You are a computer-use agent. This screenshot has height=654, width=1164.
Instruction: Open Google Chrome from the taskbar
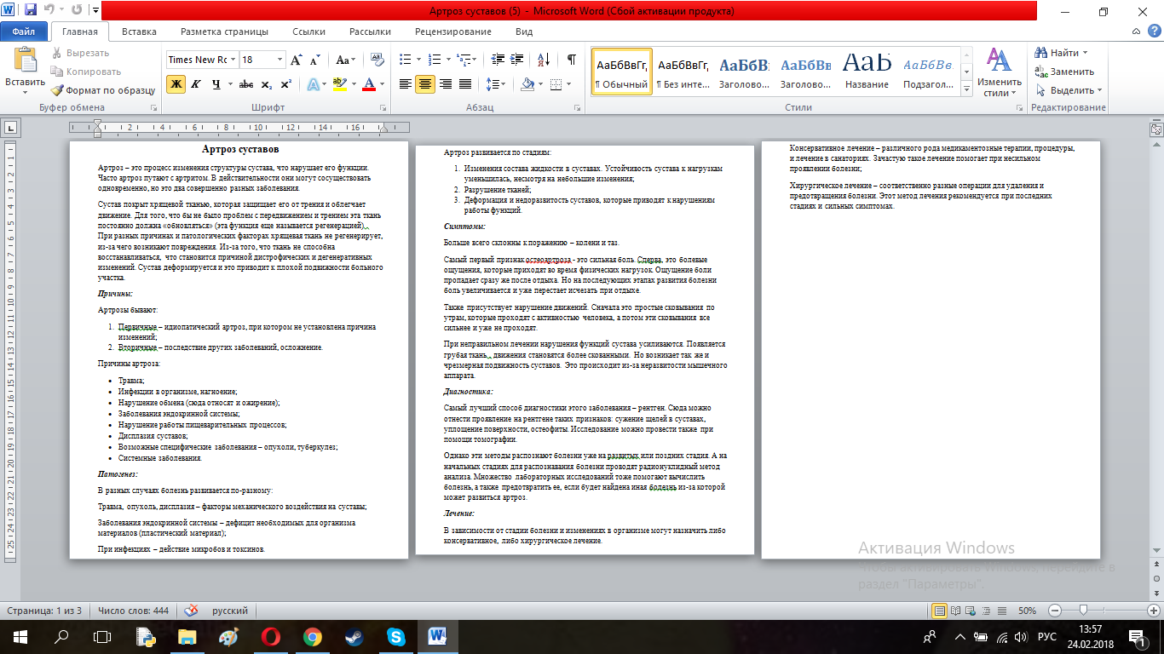[312, 637]
